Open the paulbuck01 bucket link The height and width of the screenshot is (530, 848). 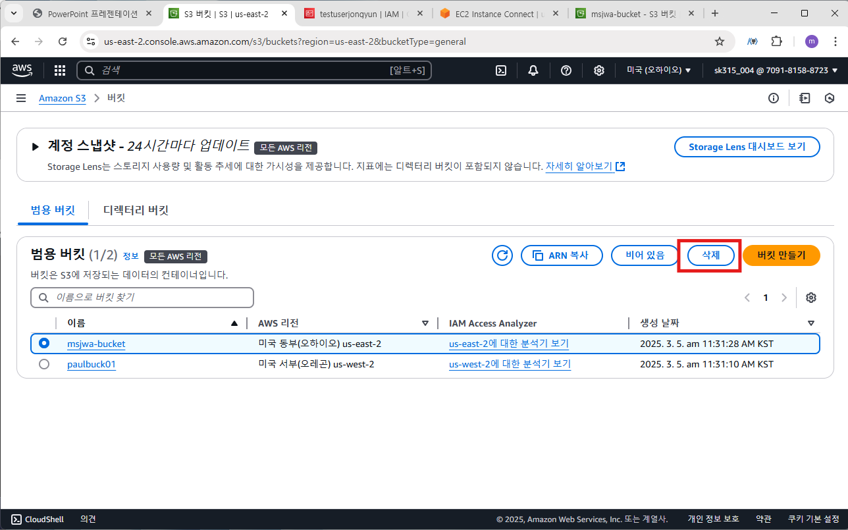tap(92, 364)
